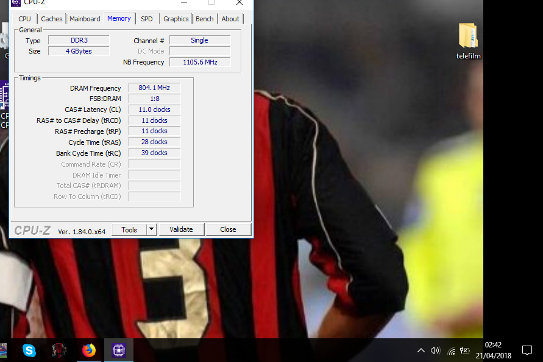The image size is (543, 362).
Task: Click the FSB:DRAM ratio 1:8 field
Action: [154, 99]
